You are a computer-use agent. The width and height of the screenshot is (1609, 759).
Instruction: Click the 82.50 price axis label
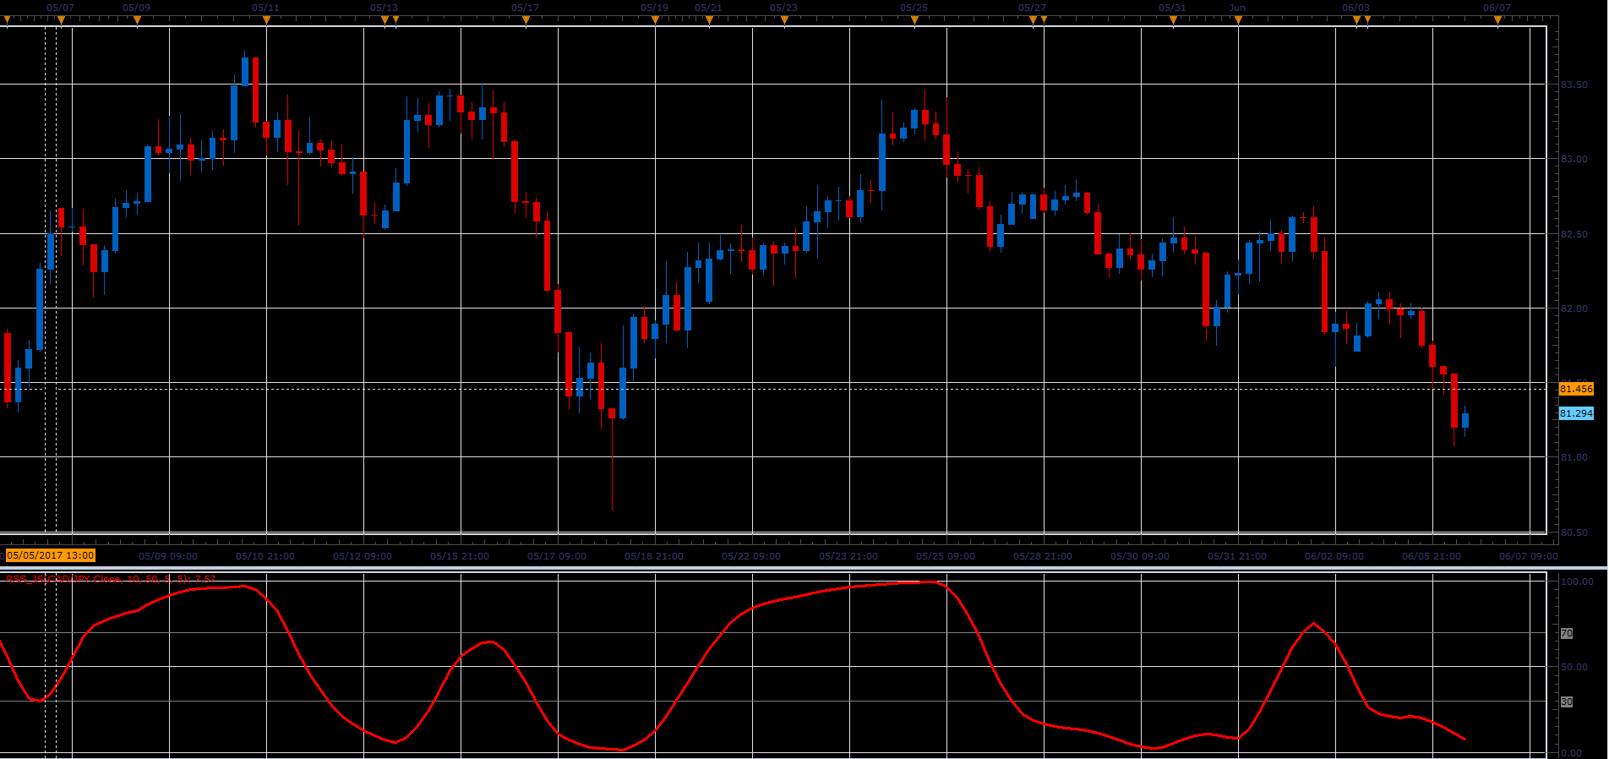coord(1574,234)
